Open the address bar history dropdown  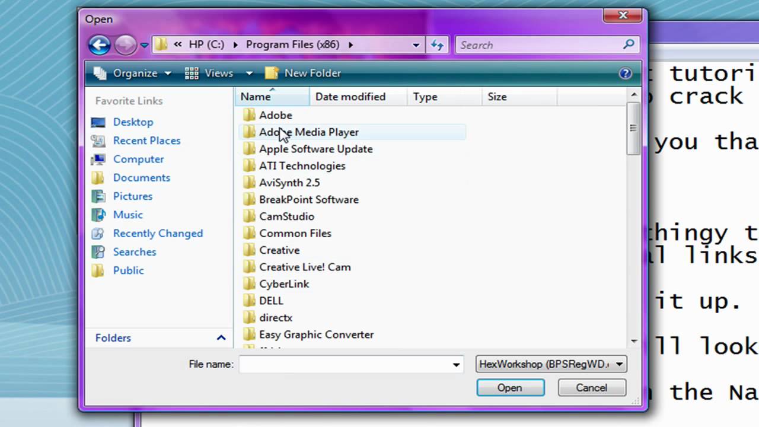[416, 45]
